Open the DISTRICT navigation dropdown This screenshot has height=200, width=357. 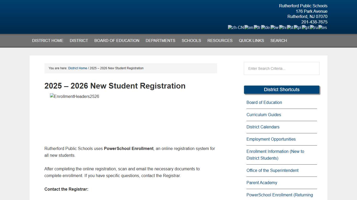click(79, 40)
